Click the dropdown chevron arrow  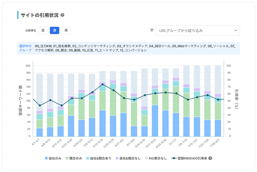(235, 30)
